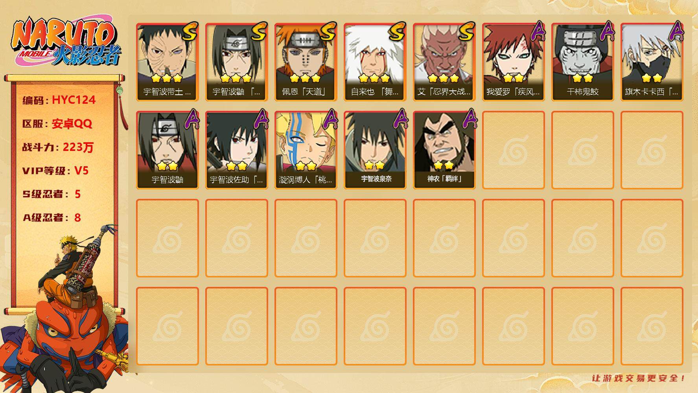Select the S-rank 宇智波鼬 card with three stars
The width and height of the screenshot is (698, 393).
236,62
